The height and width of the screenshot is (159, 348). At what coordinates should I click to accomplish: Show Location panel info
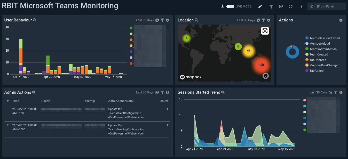[x=268, y=20]
